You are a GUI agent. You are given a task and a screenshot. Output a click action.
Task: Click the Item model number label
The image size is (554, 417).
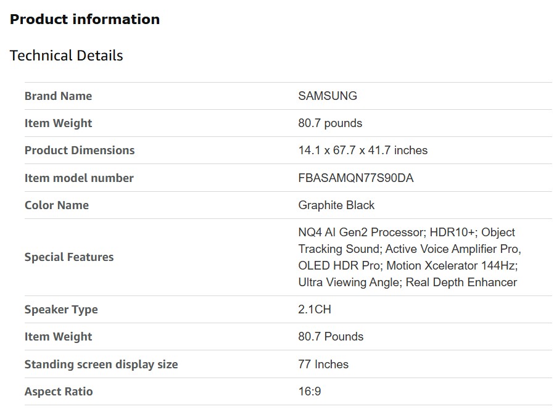coord(78,178)
